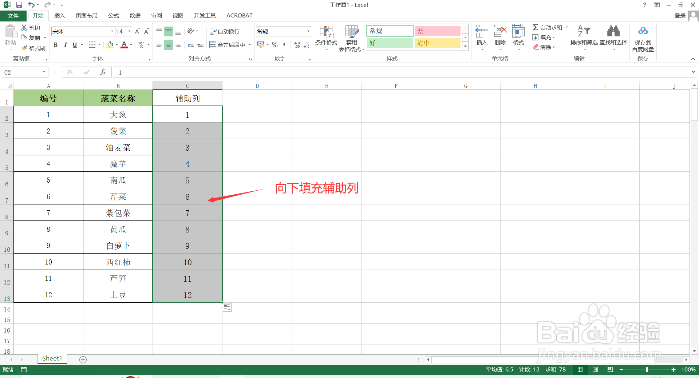Click the decrease indent icon
Image resolution: width=699 pixels, height=378 pixels.
pos(191,45)
